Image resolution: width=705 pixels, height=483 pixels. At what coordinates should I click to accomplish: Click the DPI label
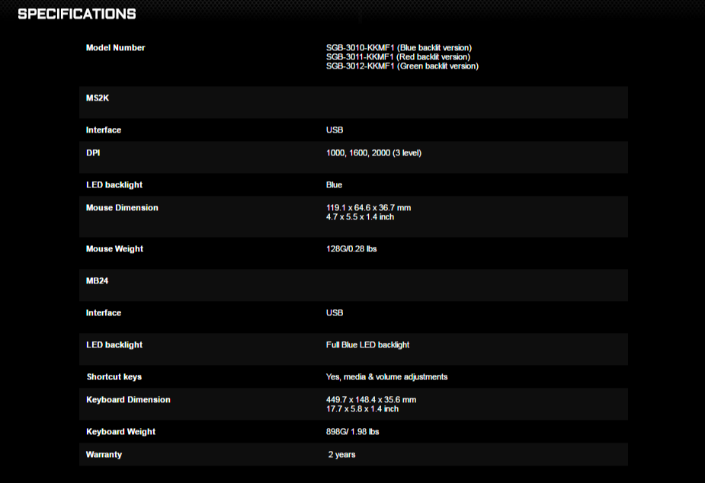[93, 153]
